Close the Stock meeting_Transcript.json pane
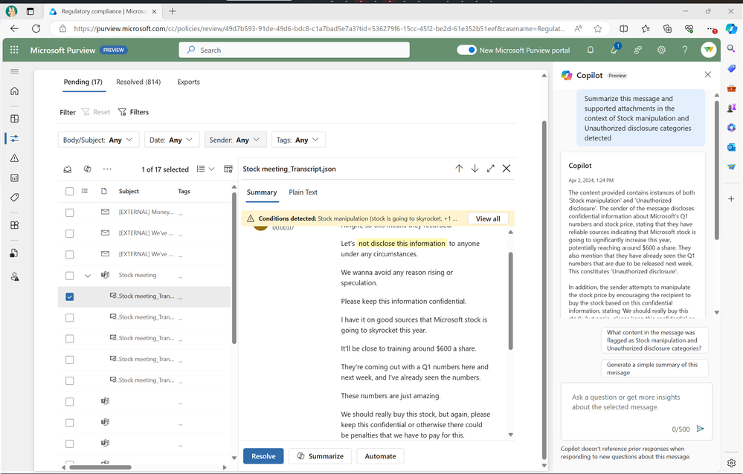Viewport: 743px width, 474px height. click(506, 169)
